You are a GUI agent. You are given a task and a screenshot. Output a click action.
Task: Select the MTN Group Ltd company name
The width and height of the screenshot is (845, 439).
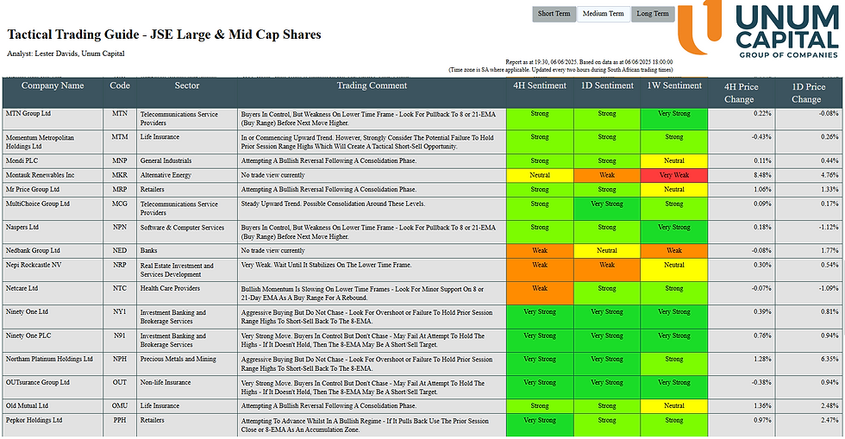(28, 114)
